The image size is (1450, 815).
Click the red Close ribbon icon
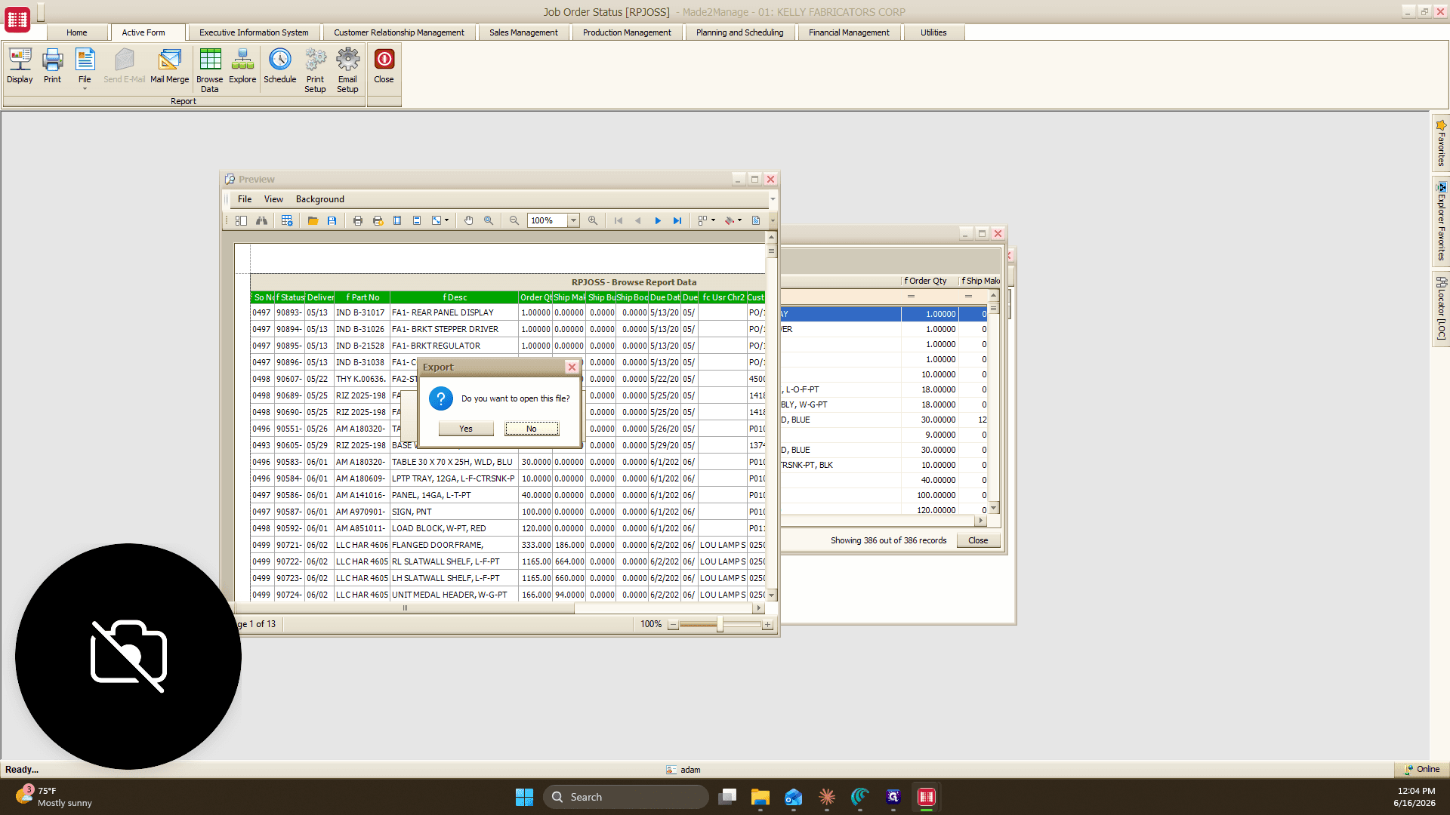(x=384, y=66)
